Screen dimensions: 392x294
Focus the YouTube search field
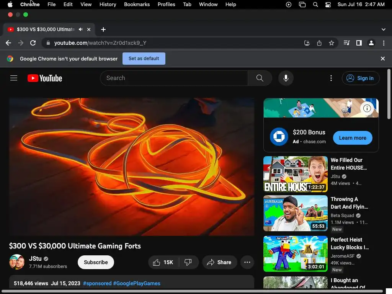pos(174,78)
